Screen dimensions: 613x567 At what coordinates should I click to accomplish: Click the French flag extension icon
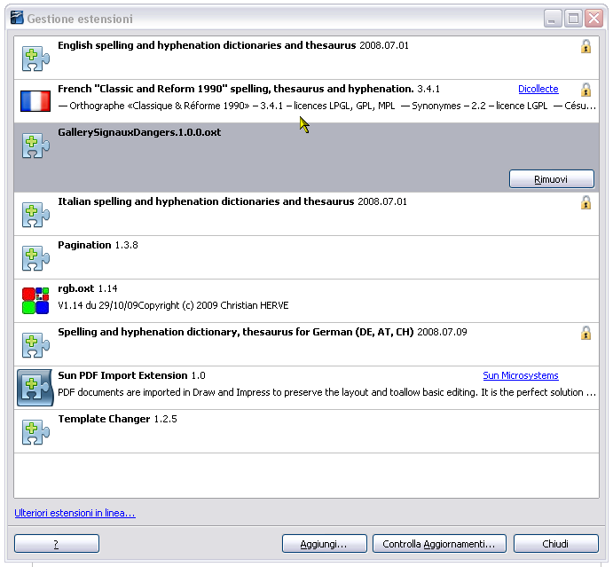[35, 101]
